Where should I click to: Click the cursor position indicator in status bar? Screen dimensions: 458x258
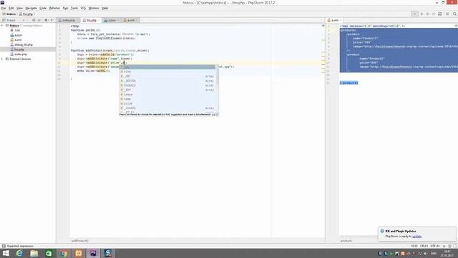pos(414,246)
